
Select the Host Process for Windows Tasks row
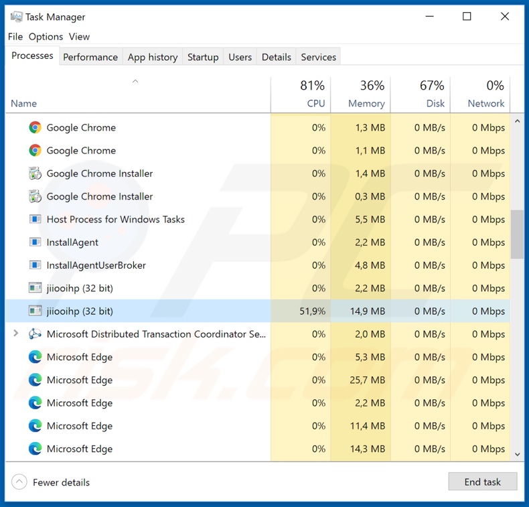click(x=258, y=219)
